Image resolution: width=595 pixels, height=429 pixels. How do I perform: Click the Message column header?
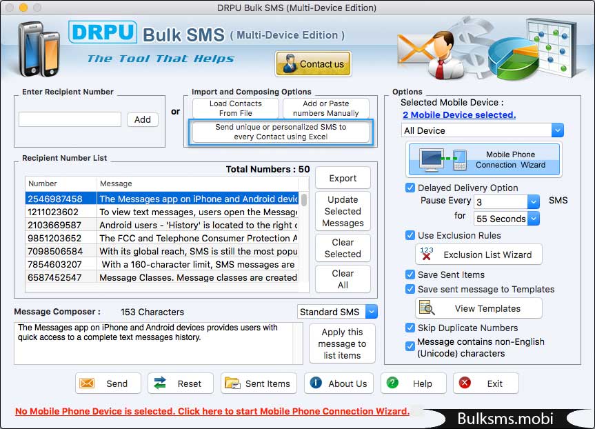click(x=197, y=183)
